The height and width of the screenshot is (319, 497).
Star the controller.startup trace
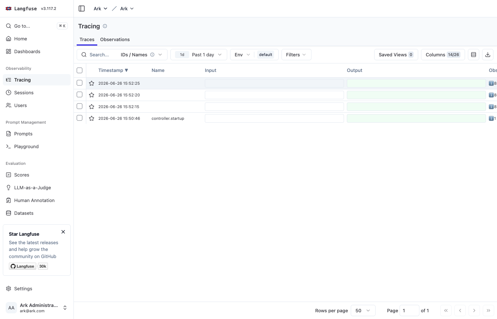[x=92, y=118]
